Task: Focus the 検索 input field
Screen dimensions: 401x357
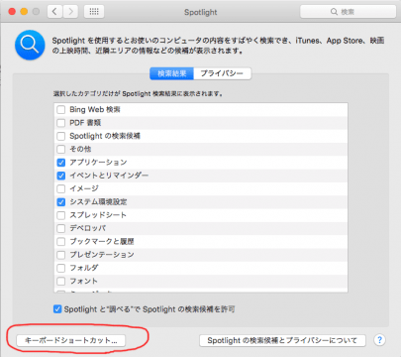Action: point(348,12)
